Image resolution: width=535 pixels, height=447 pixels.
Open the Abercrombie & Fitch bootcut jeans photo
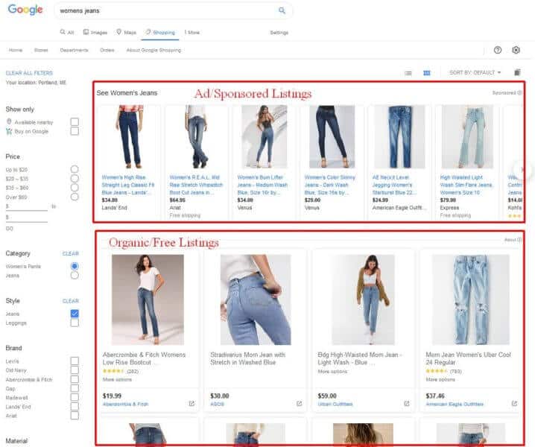click(148, 299)
